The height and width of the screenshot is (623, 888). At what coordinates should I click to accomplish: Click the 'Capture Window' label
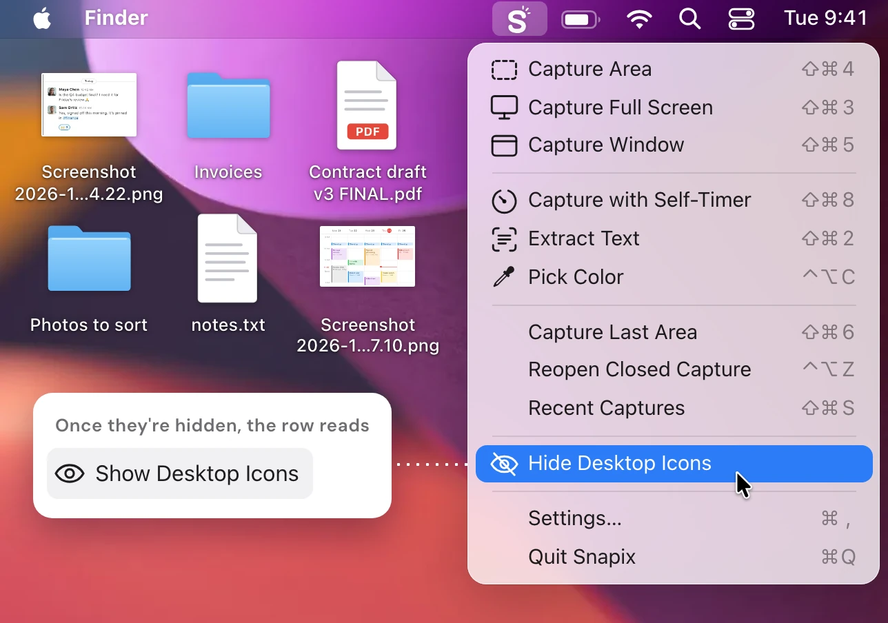point(606,145)
